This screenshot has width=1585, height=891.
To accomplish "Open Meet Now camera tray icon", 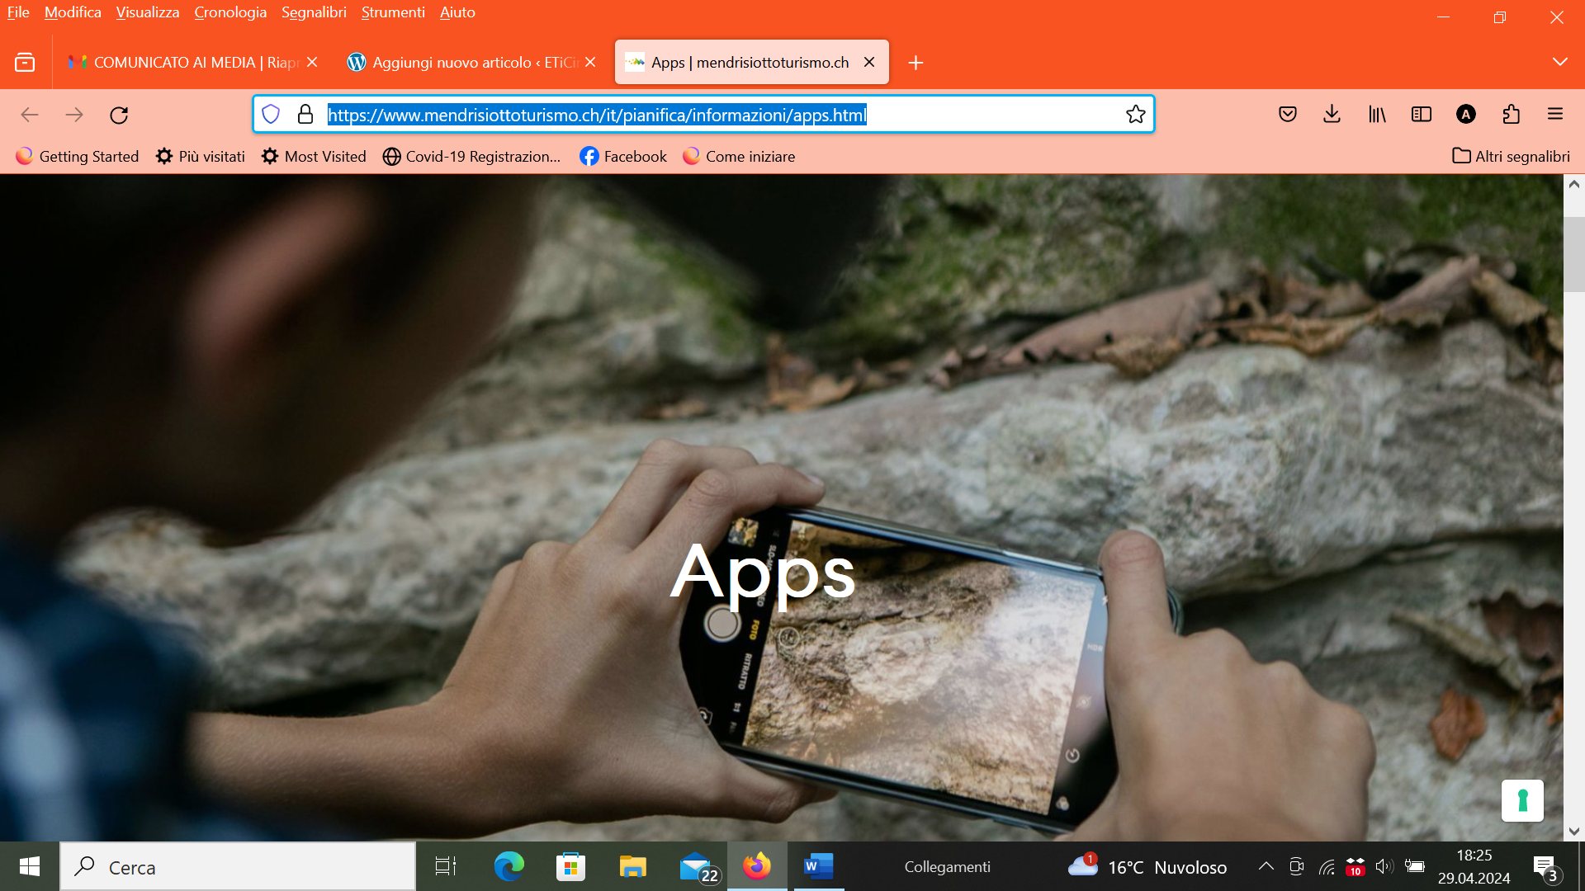I will tap(1296, 866).
